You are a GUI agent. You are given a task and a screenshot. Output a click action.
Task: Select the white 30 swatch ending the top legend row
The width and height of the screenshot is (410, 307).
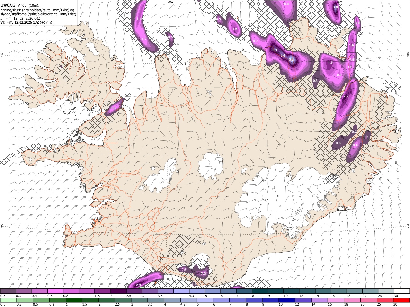coord(402,291)
